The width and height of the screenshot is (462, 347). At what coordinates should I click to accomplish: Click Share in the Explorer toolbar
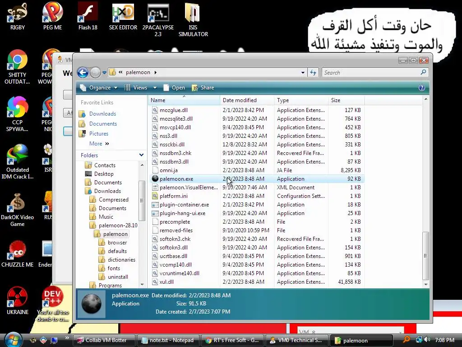203,88
